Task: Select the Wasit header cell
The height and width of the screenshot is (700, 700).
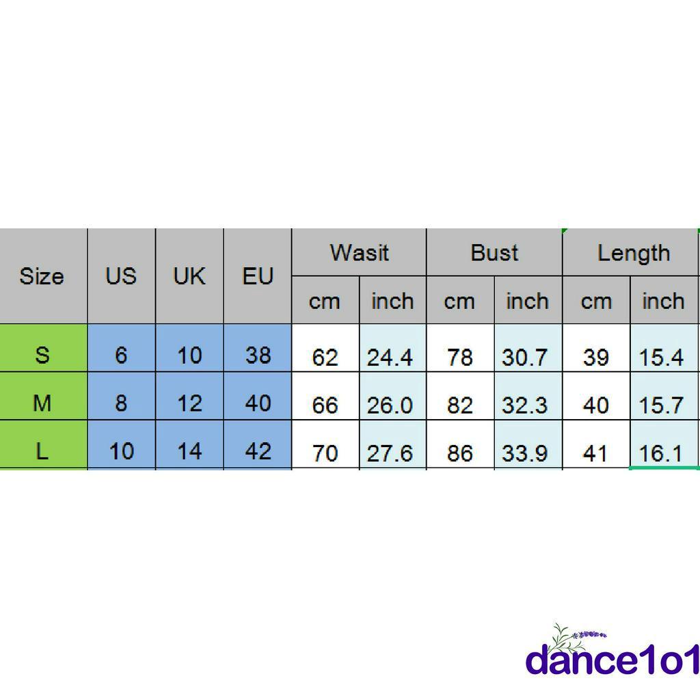Action: point(359,253)
